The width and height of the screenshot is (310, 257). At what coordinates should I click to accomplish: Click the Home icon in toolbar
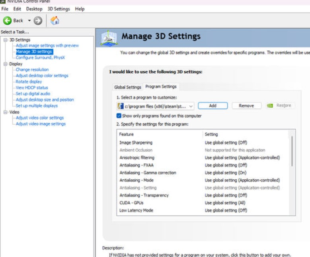coord(55,20)
